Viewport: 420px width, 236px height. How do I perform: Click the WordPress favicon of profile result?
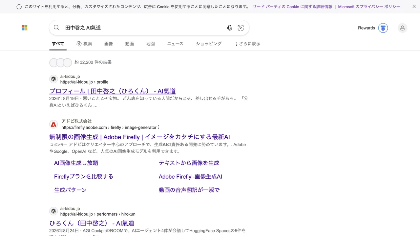click(x=53, y=79)
